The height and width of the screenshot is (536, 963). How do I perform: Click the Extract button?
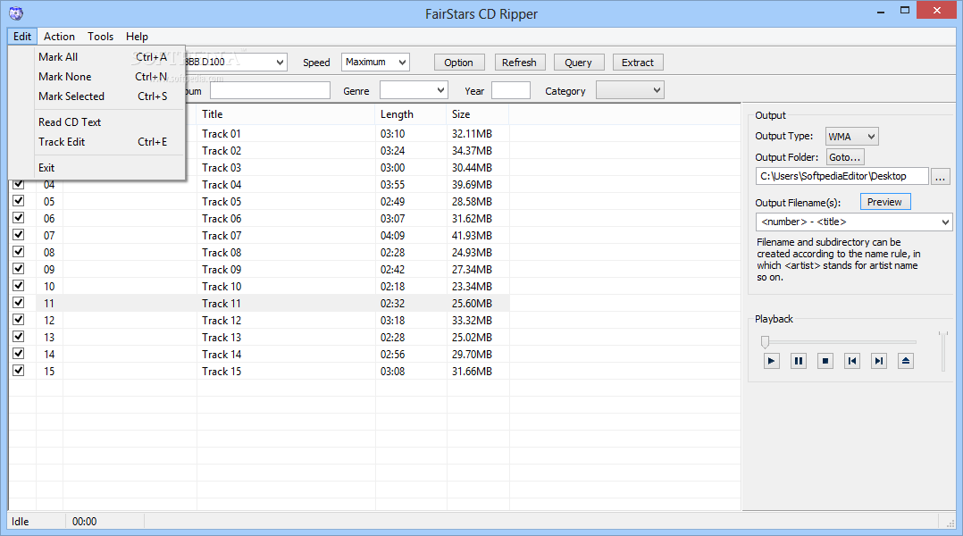(638, 62)
